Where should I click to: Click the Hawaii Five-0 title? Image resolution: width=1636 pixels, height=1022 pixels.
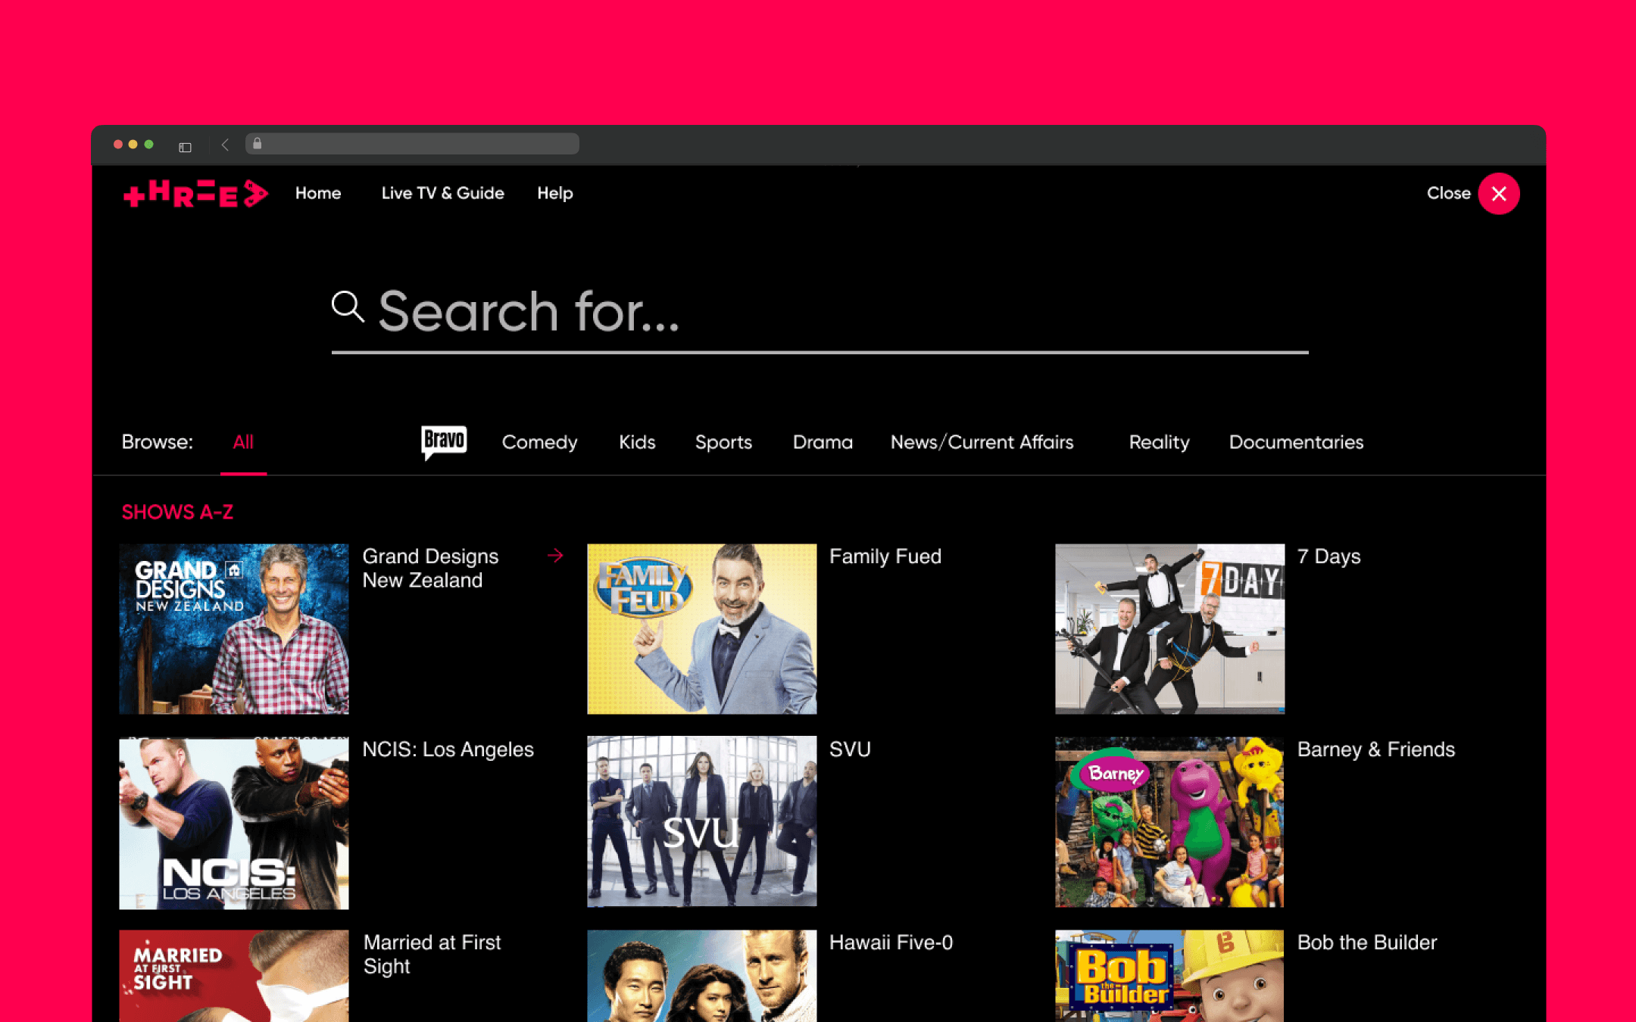tap(891, 943)
